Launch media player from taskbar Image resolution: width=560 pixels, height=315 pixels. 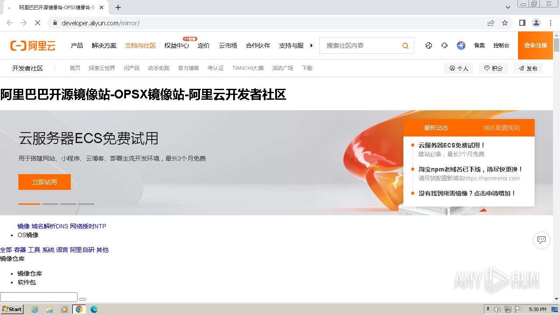64,309
